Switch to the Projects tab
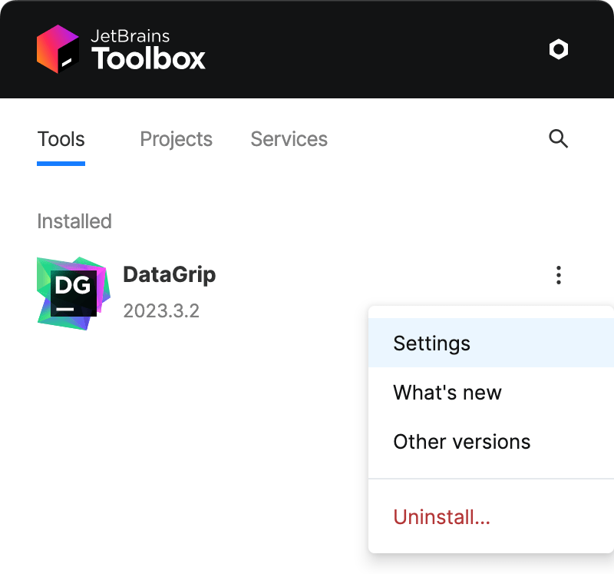Viewport: 614px width, 584px height. click(x=176, y=139)
